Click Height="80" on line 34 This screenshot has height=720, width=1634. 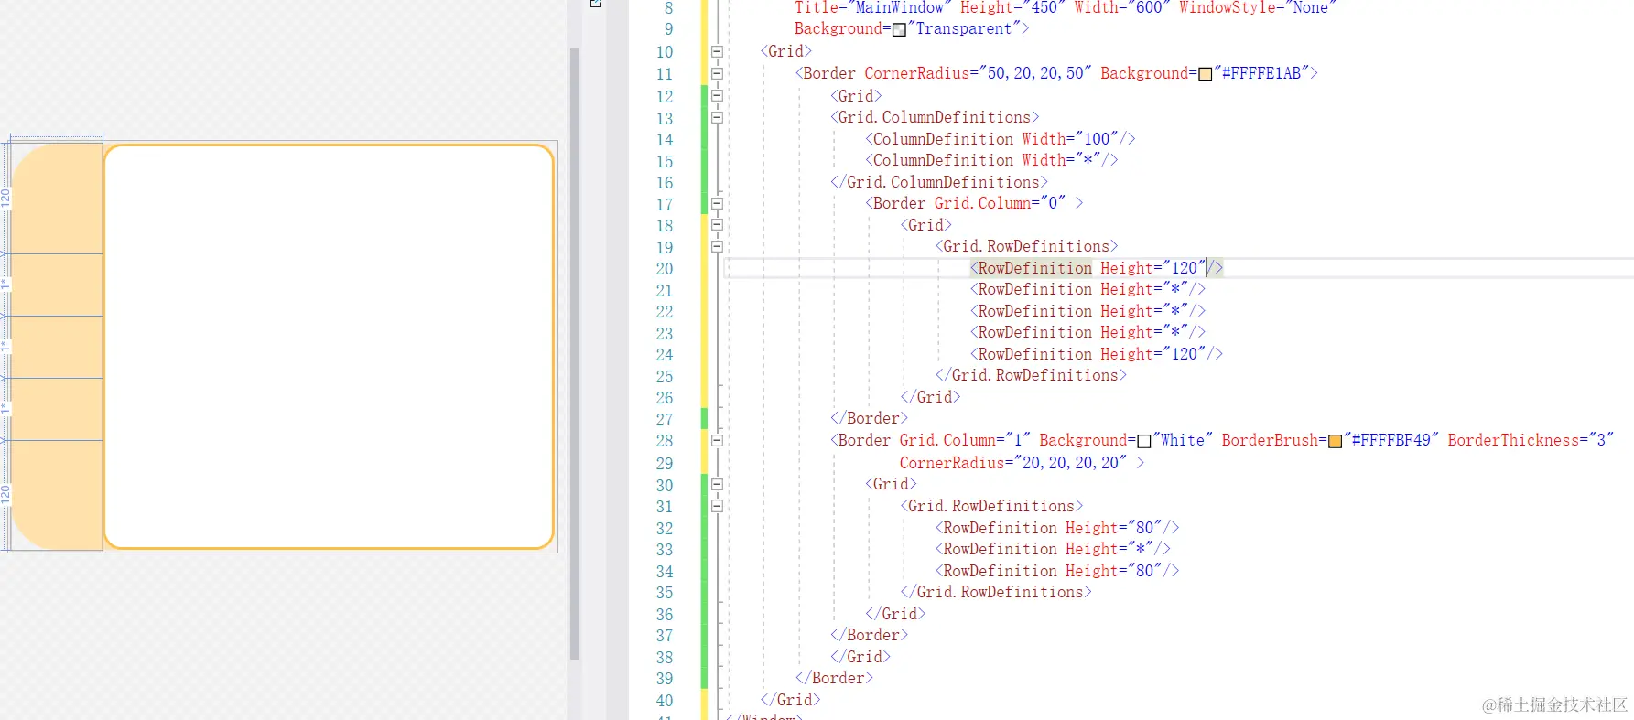(1114, 571)
